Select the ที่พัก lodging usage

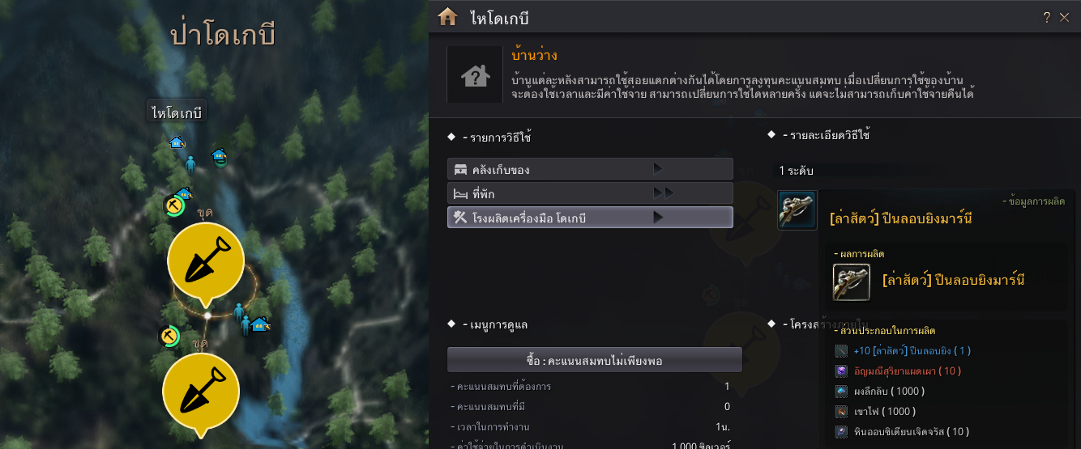(590, 193)
